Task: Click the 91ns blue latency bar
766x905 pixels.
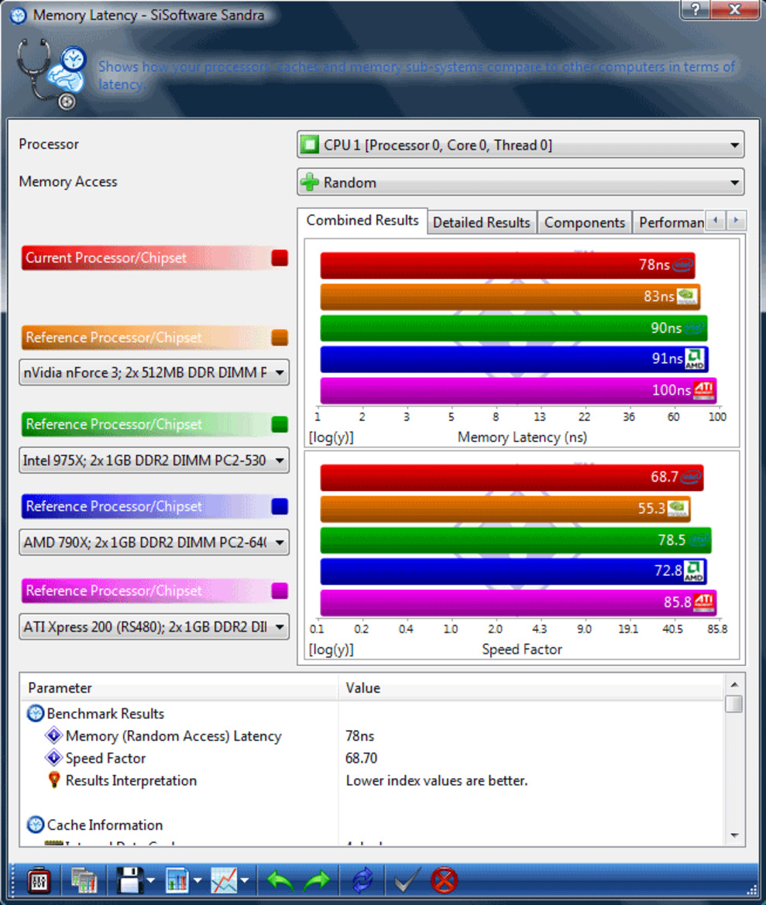Action: click(514, 359)
